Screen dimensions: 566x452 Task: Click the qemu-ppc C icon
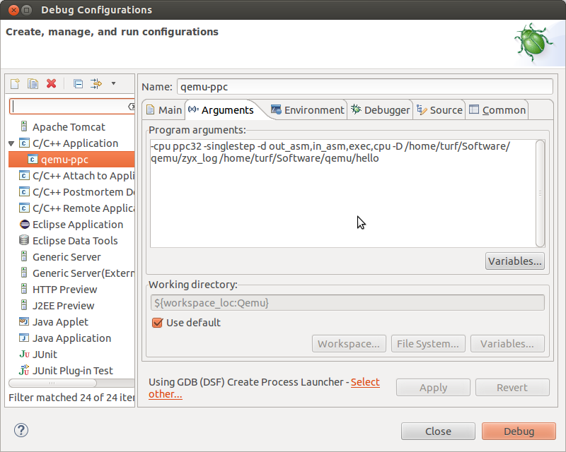click(33, 160)
